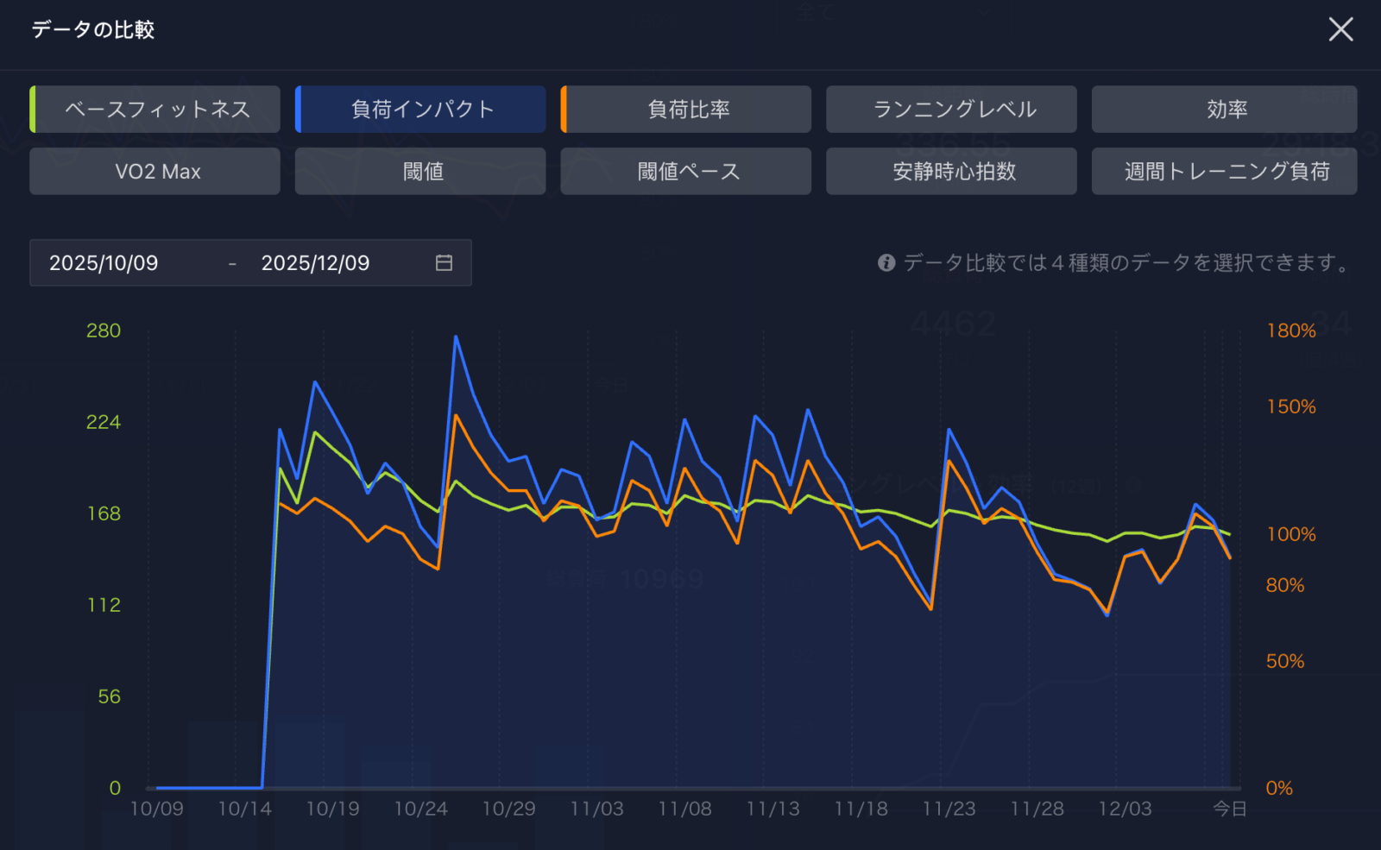The height and width of the screenshot is (850, 1381).
Task: Select the 効率 metric button
Action: point(1224,110)
